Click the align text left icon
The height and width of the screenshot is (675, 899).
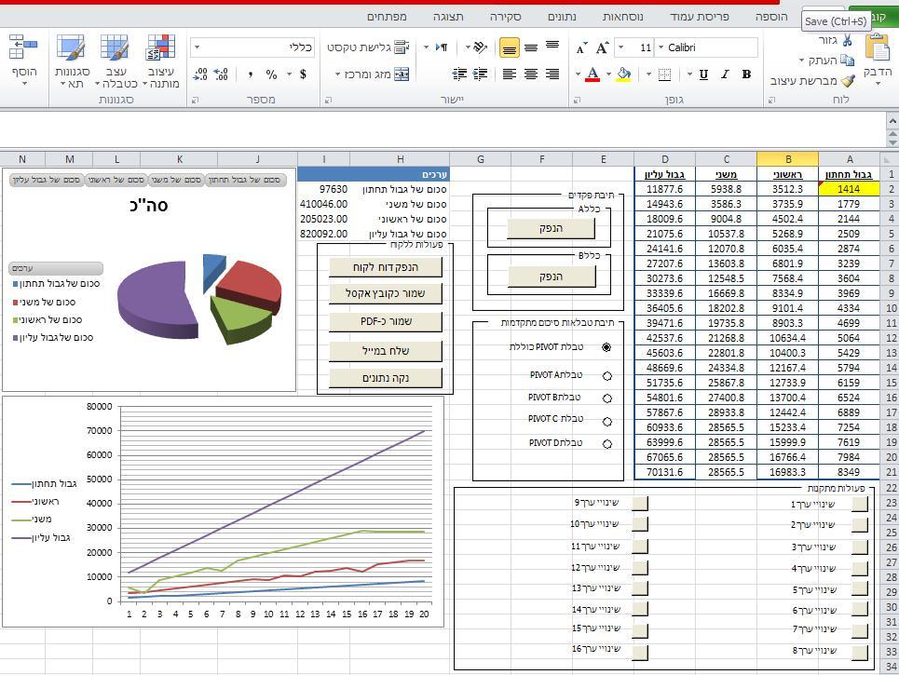point(510,74)
